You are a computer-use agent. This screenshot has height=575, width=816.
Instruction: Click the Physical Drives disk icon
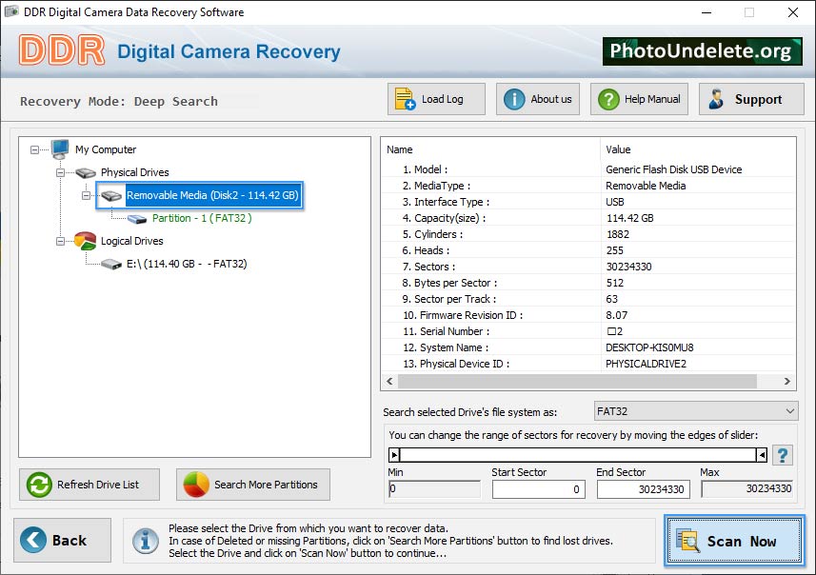click(86, 172)
